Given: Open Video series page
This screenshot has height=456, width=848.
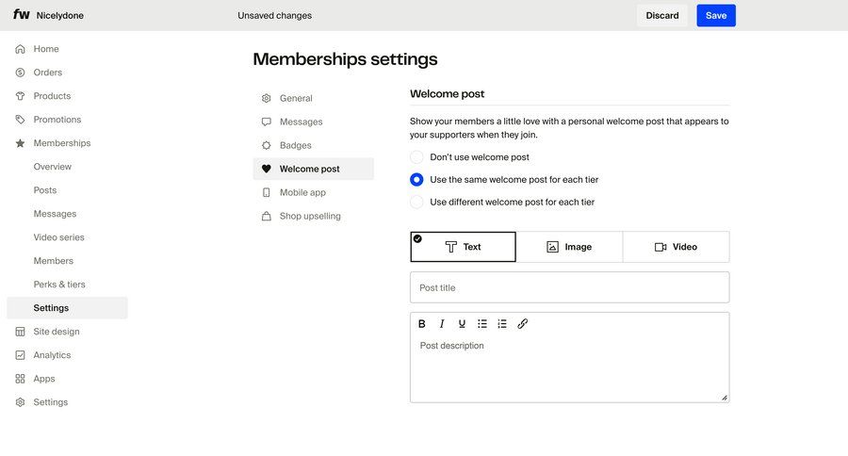Looking at the screenshot, I should click(x=59, y=237).
